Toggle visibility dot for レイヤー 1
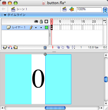Screen dimensions: 108x110 pyautogui.click(x=36, y=28)
